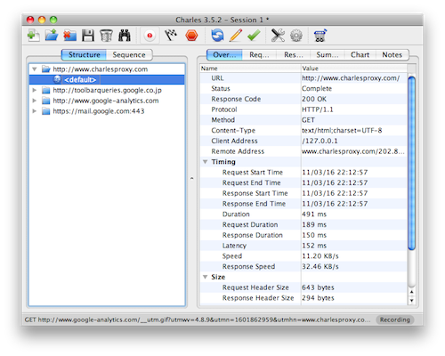Expand the www.google-analytics.com node

(x=35, y=101)
